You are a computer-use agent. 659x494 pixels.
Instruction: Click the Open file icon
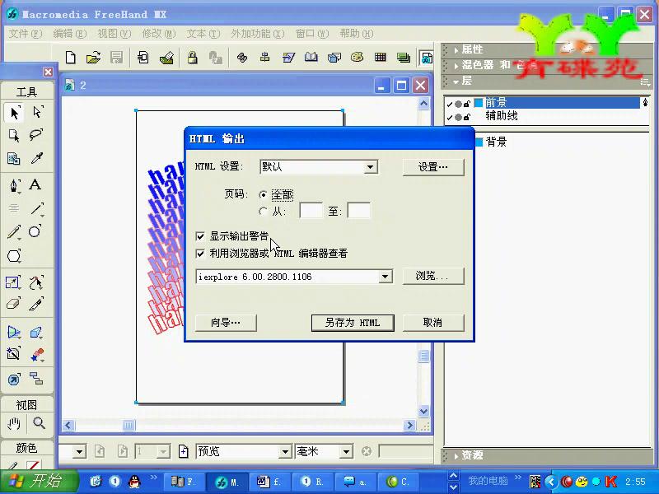point(93,57)
